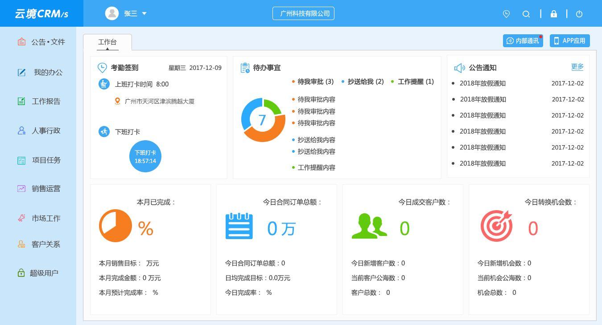Click the 内部通讯 button

point(523,41)
